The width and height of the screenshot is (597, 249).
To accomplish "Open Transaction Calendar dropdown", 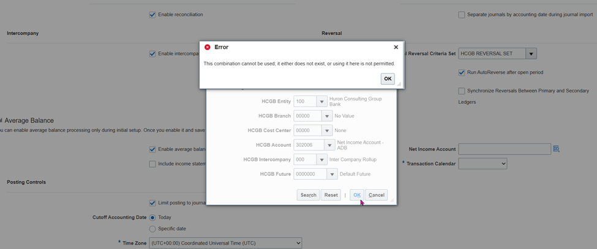I will (x=482, y=164).
